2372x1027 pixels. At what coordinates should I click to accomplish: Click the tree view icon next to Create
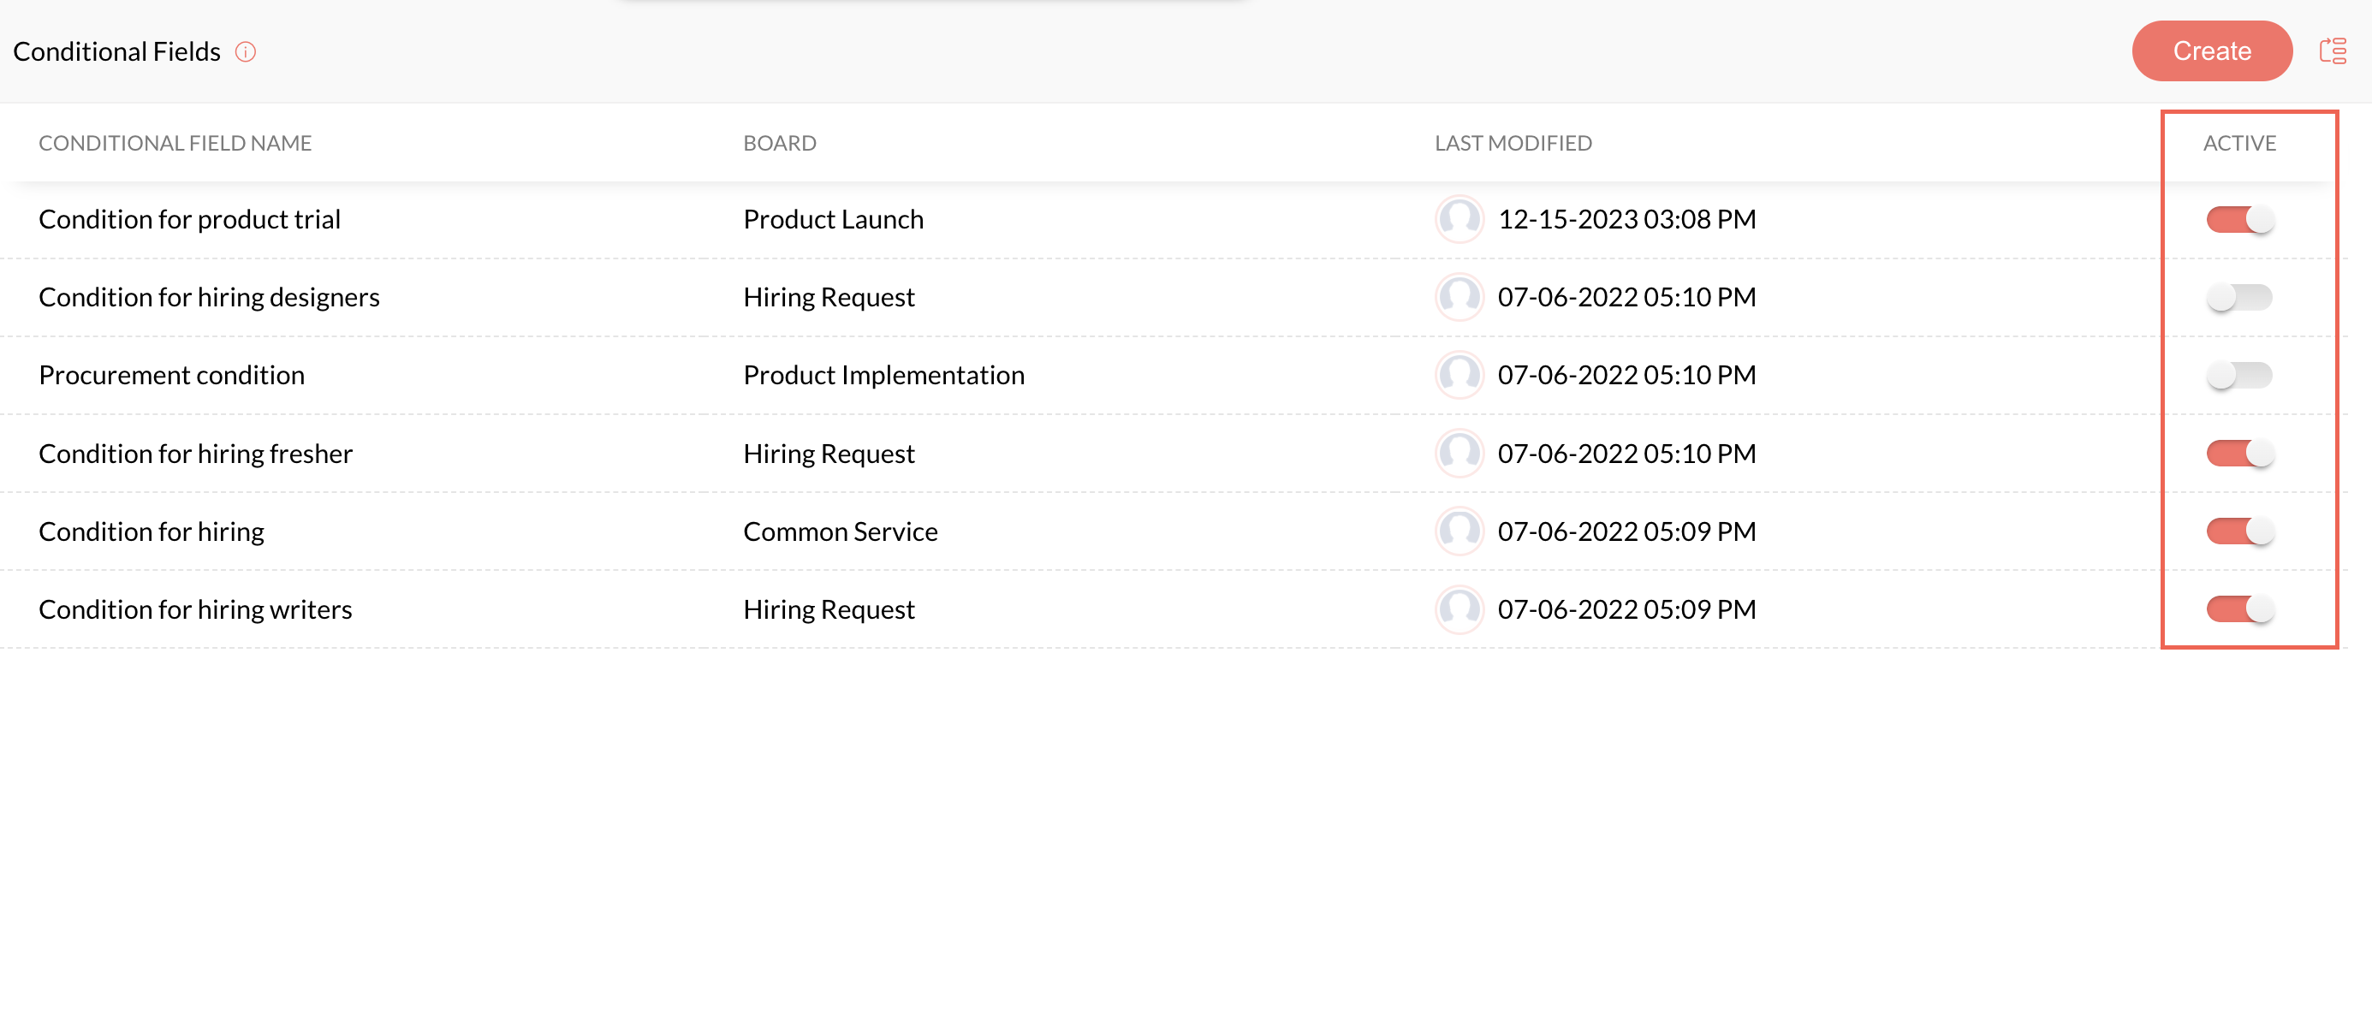coord(2332,50)
